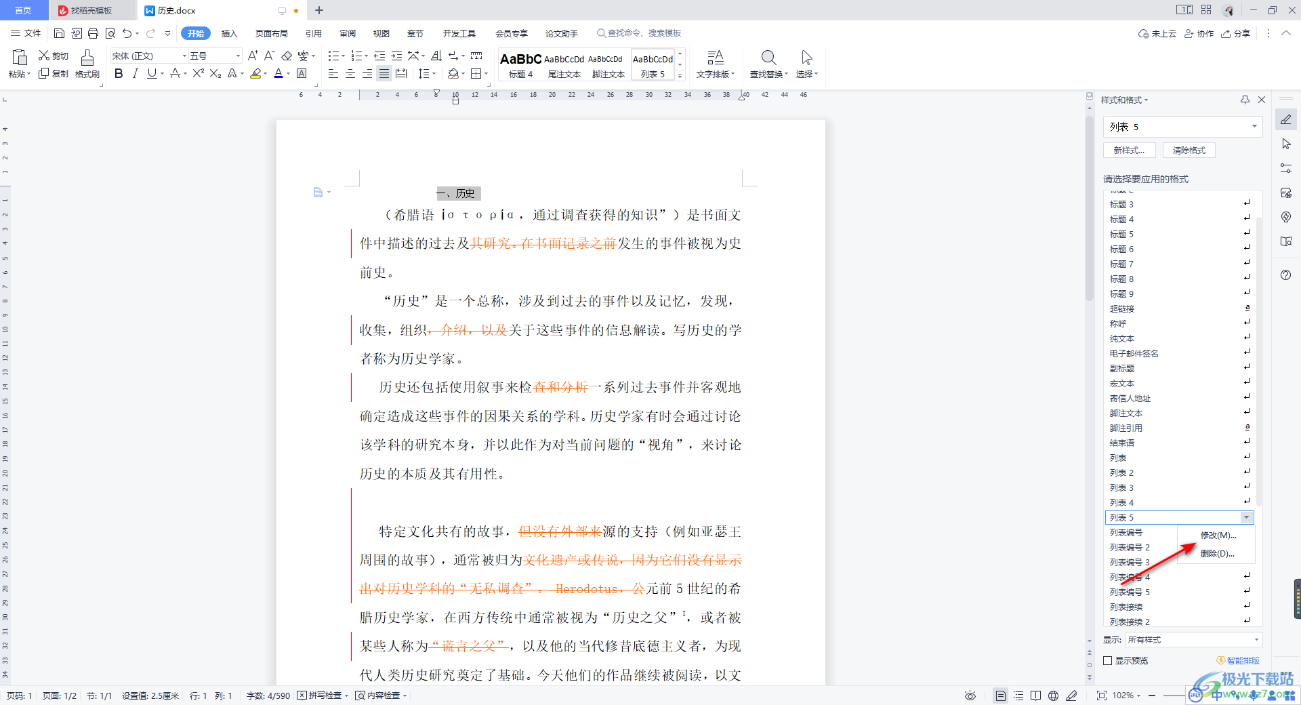This screenshot has width=1301, height=705.
Task: Apply superscript formatting
Action: [x=198, y=73]
